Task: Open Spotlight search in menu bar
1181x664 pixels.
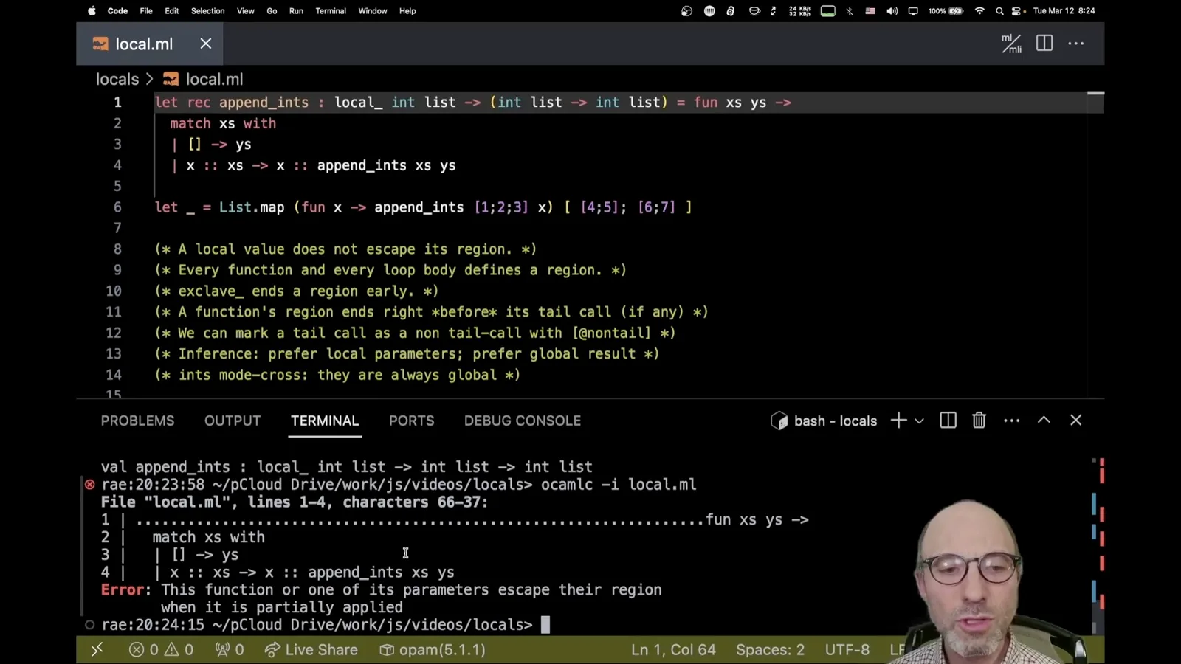Action: (x=999, y=11)
